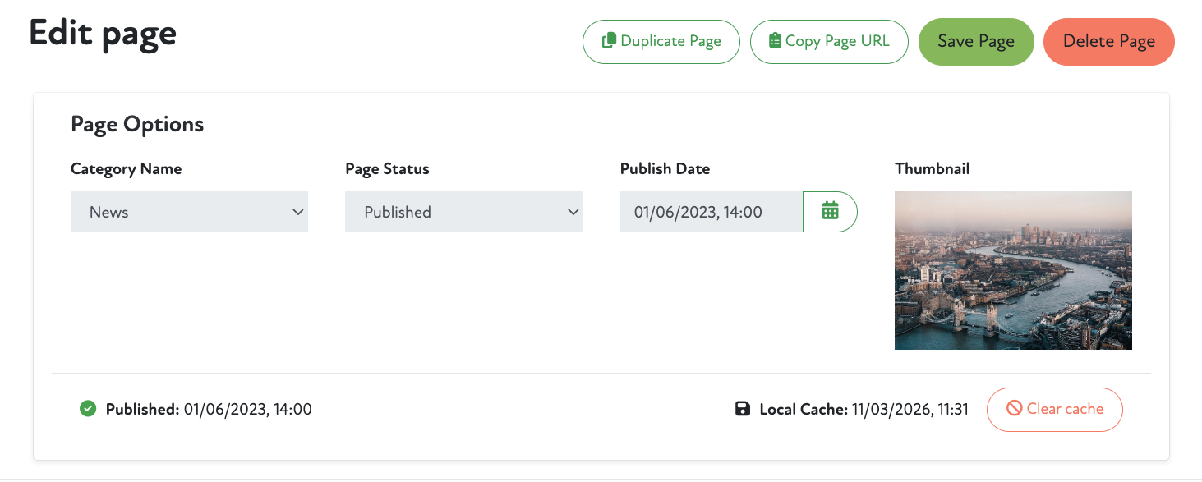Click the Published 01/06/2023 status text
Image resolution: width=1202 pixels, height=482 pixels.
[x=209, y=409]
